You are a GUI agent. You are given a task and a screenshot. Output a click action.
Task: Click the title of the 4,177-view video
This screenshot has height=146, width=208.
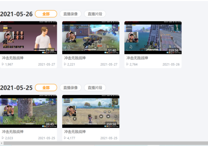75,131
